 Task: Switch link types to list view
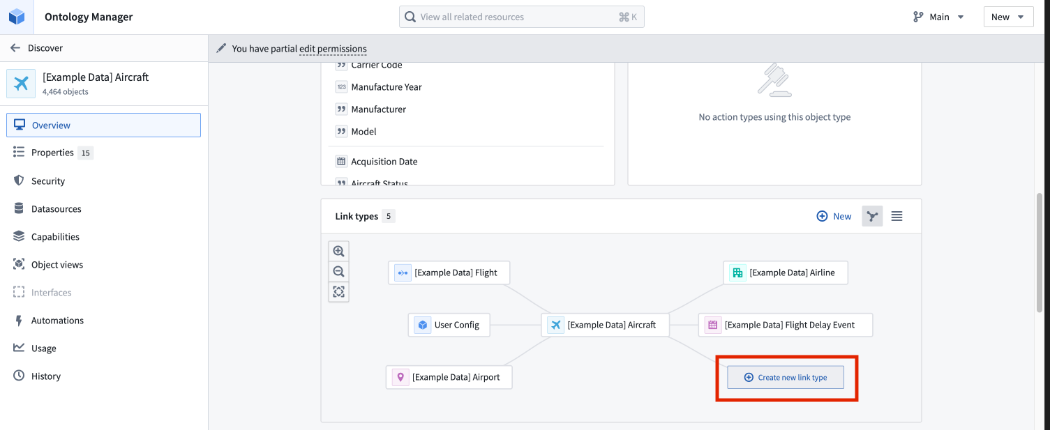tap(897, 216)
